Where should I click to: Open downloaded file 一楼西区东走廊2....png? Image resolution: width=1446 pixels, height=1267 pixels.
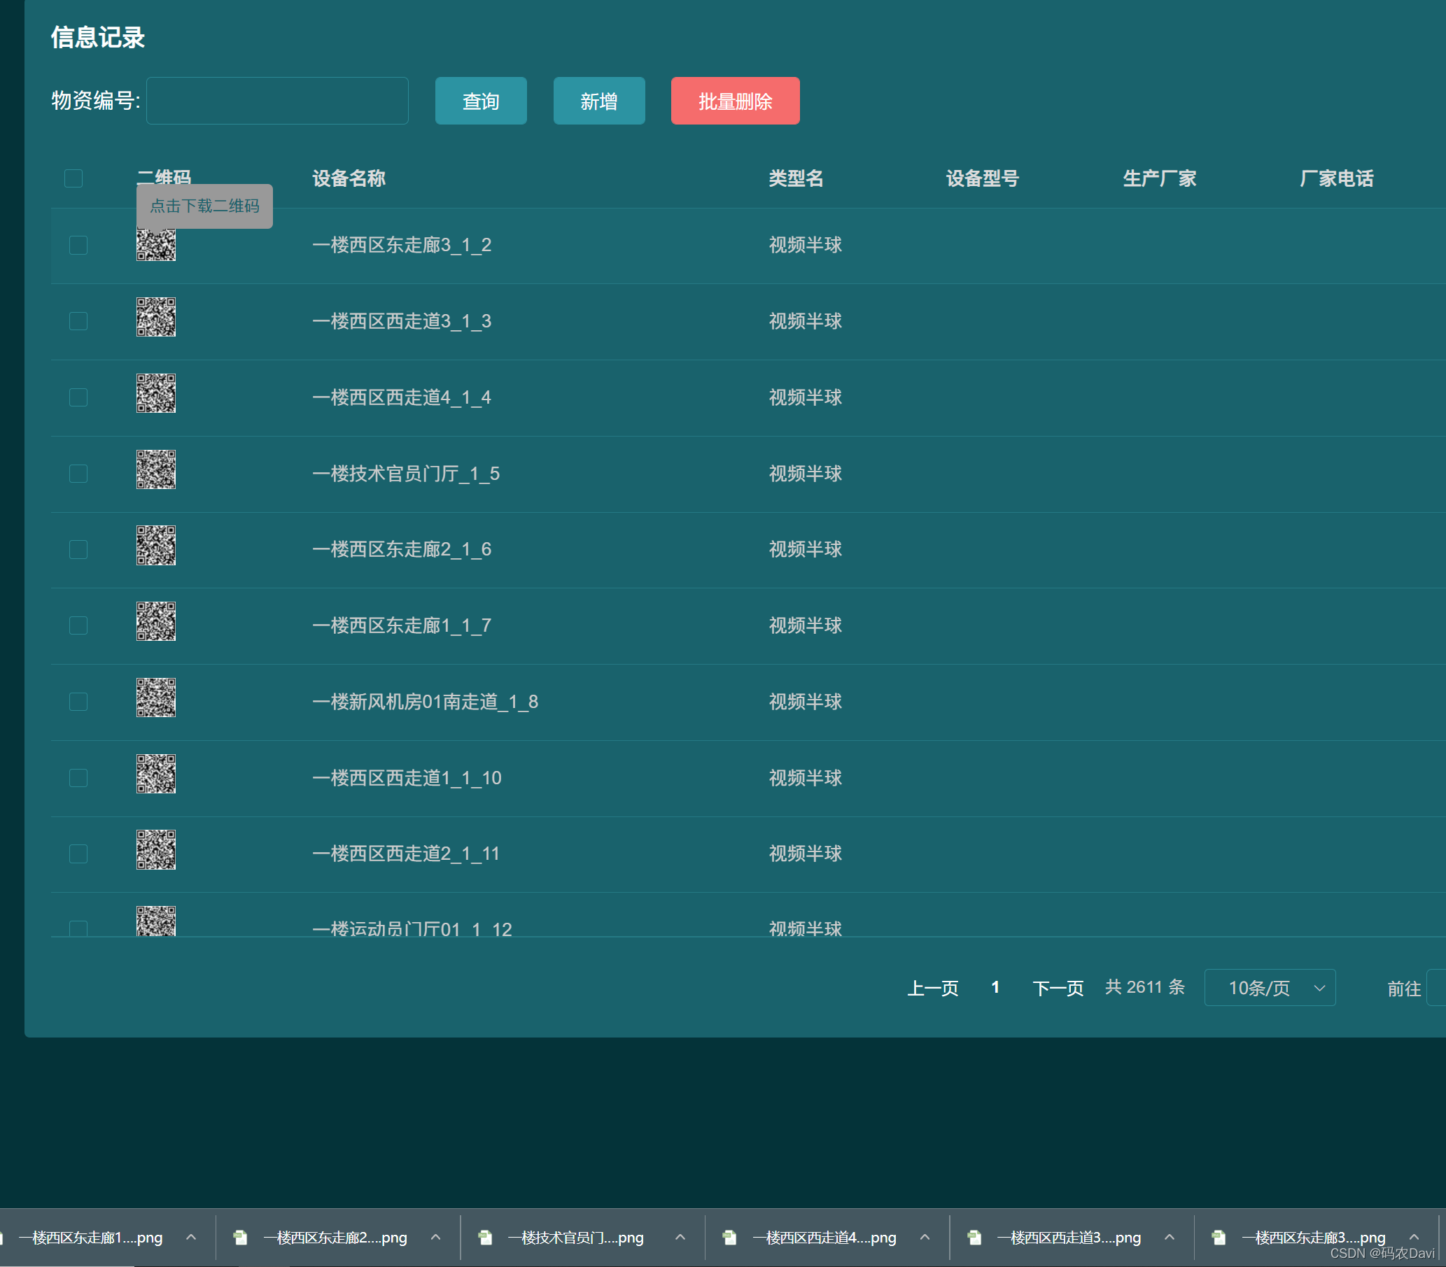tap(335, 1238)
